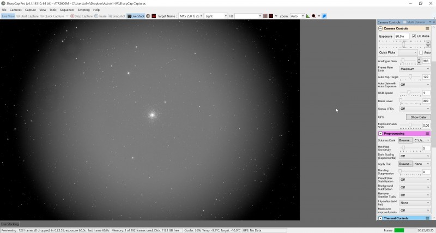The image size is (436, 233).
Task: Increase exposure with the up stepper
Action: click(x=428, y=43)
